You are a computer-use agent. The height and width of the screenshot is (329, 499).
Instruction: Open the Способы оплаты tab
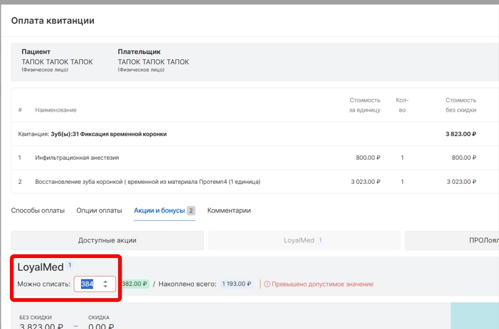38,210
